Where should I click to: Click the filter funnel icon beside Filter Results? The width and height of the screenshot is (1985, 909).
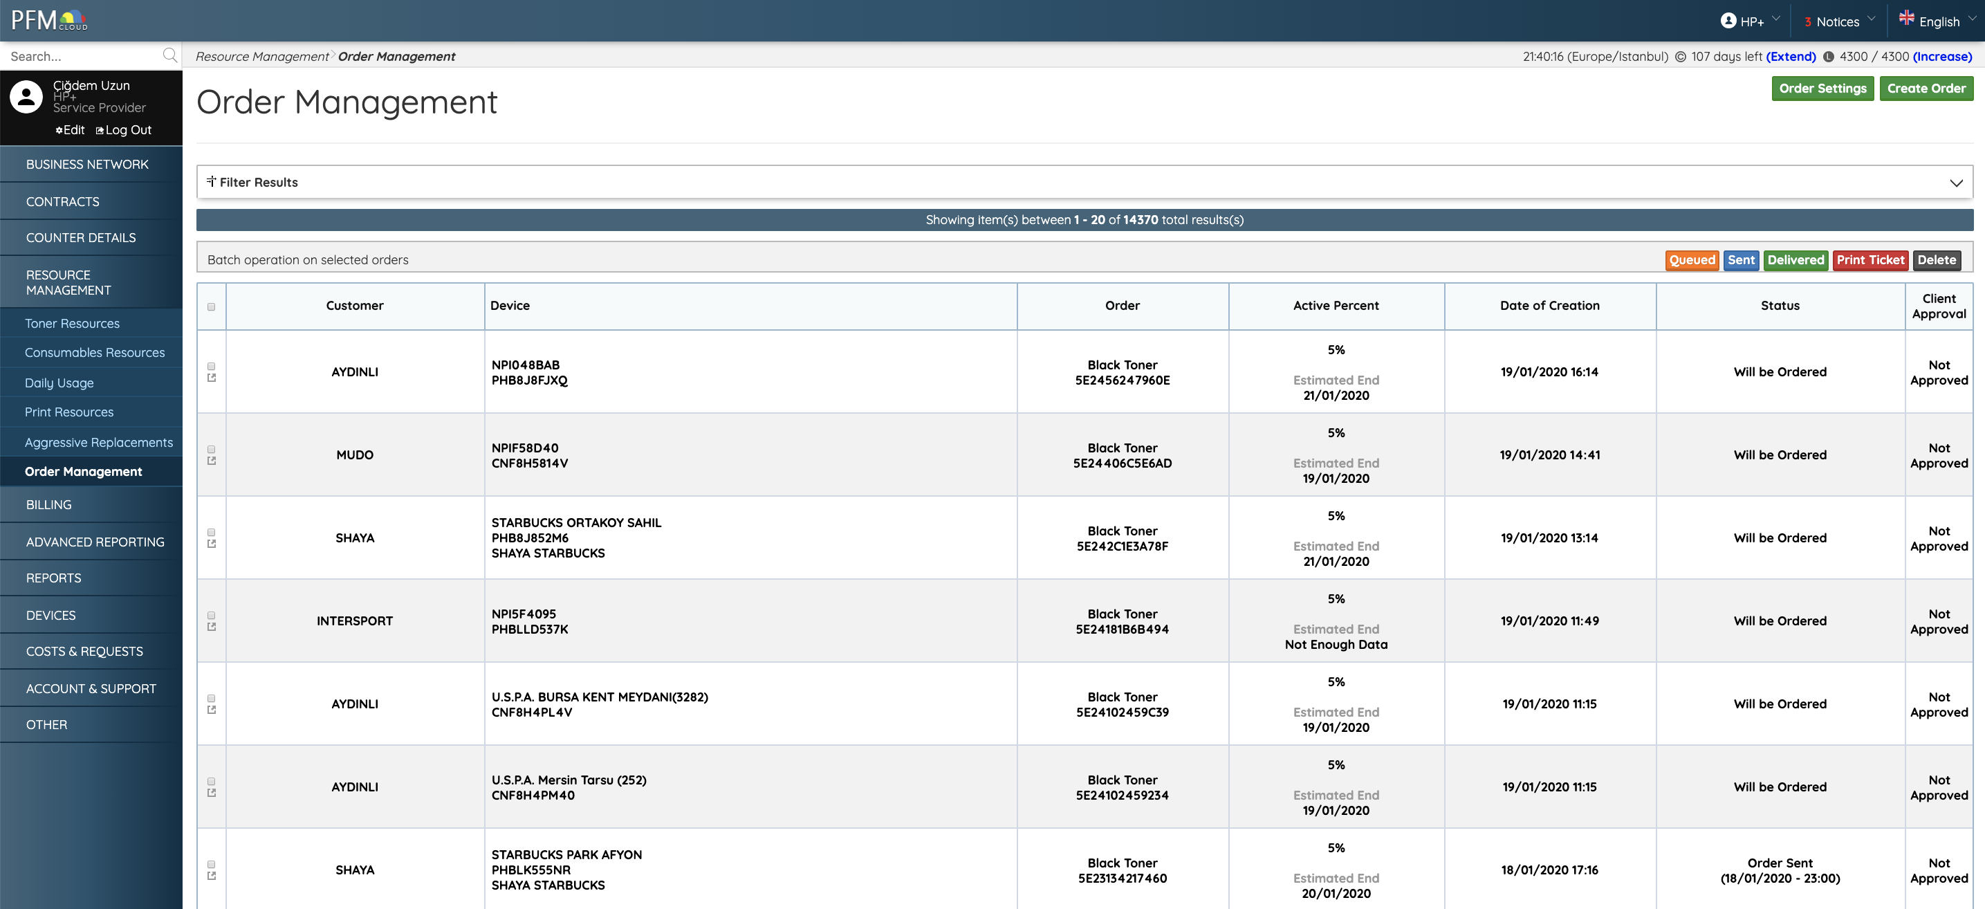pyautogui.click(x=211, y=182)
